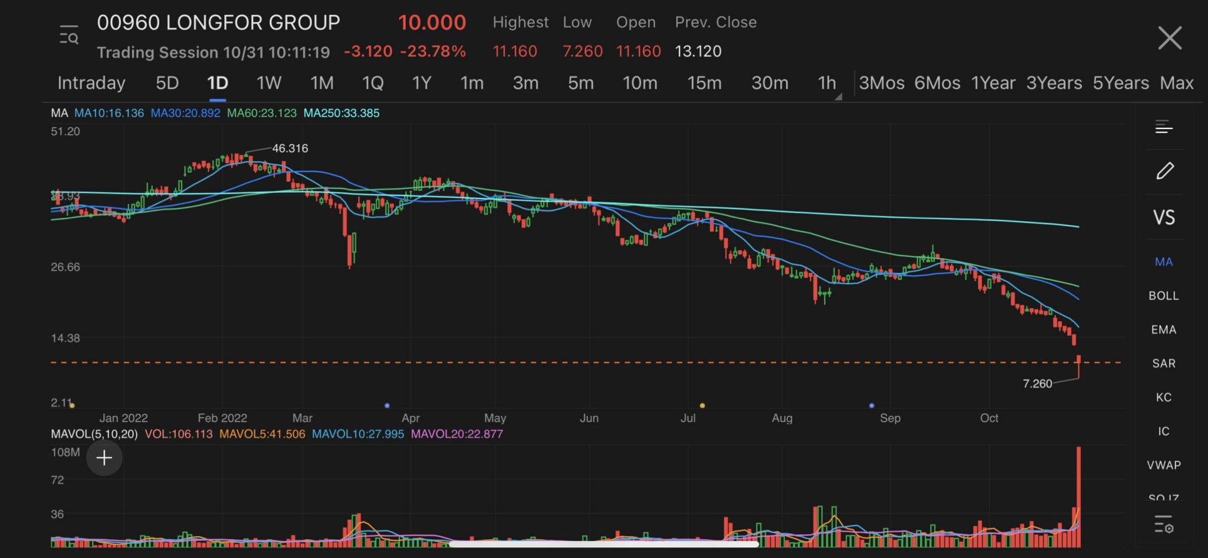Image resolution: width=1208 pixels, height=558 pixels.
Task: Toggle the SAR indicator
Action: (1164, 364)
